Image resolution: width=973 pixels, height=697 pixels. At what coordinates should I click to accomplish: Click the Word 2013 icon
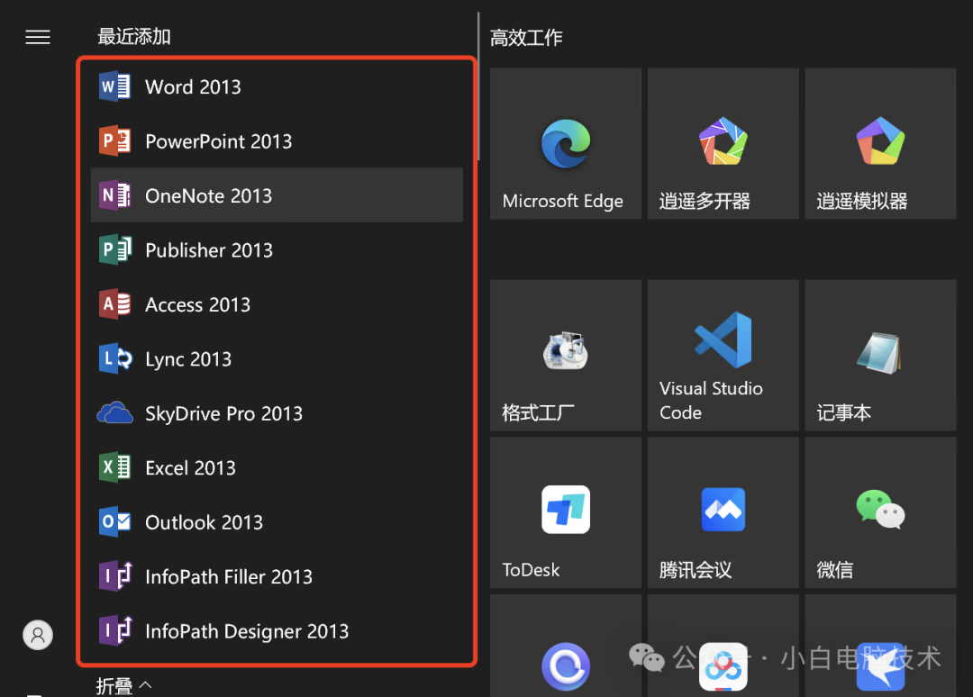pyautogui.click(x=114, y=86)
